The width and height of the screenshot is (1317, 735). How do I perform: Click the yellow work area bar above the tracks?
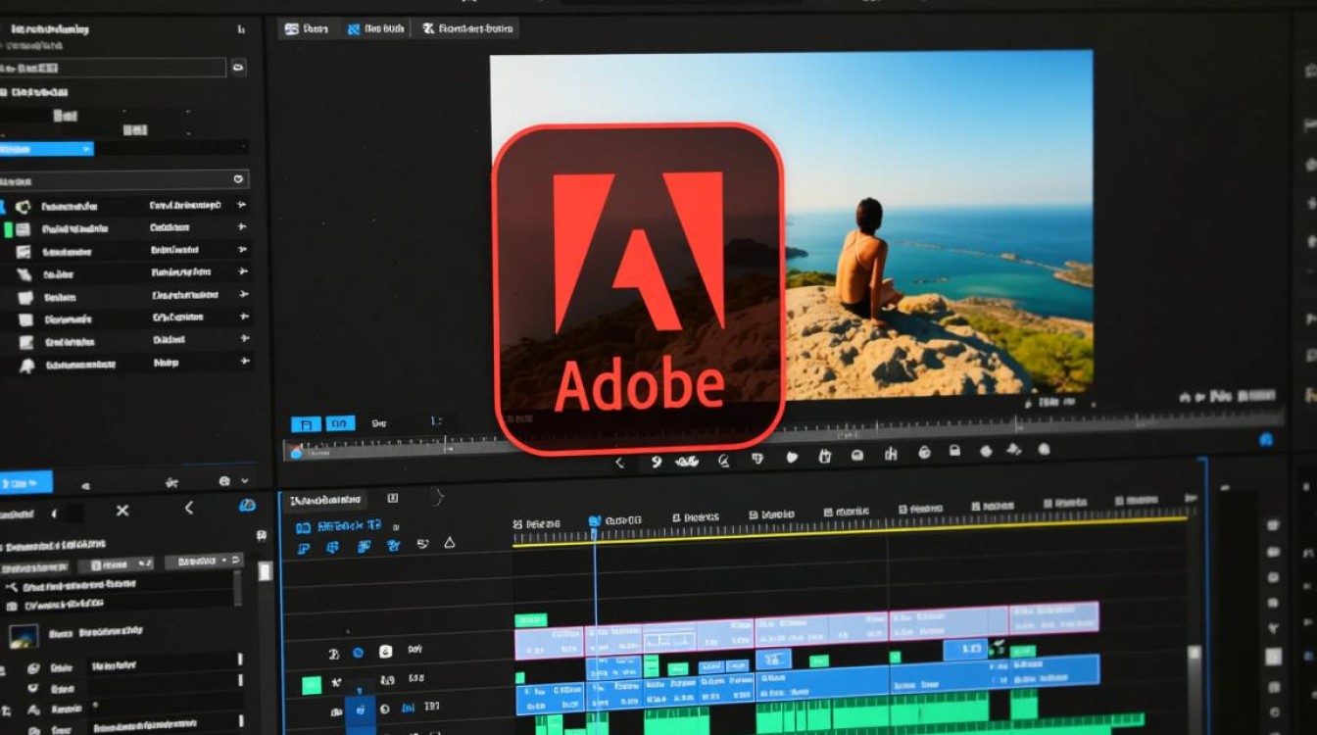click(x=851, y=530)
